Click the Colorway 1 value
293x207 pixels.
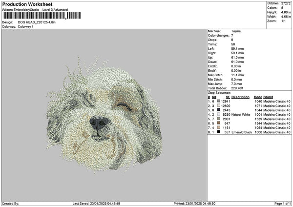(26, 26)
